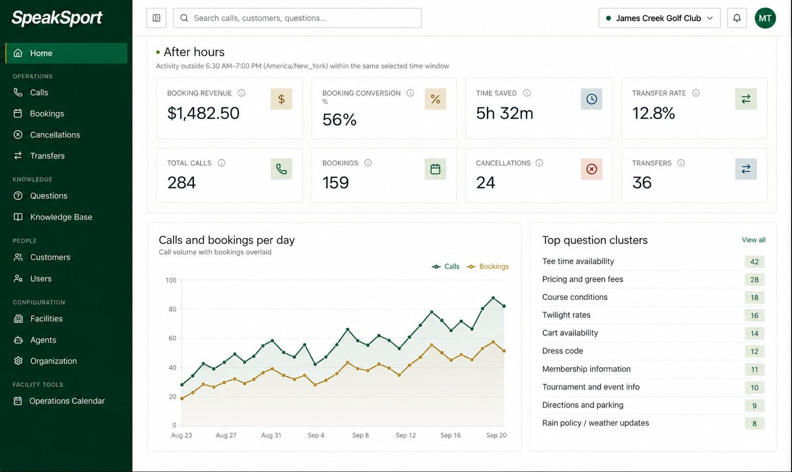The image size is (792, 472).
Task: Open Agents in the sidebar
Action: 66,340
